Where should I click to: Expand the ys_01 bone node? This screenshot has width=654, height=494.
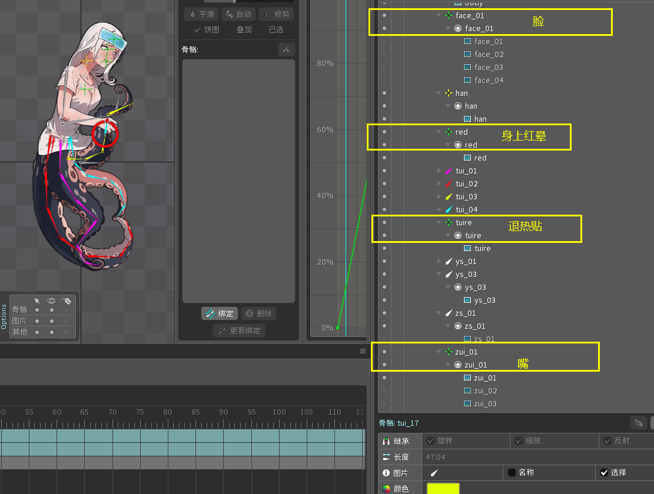439,262
